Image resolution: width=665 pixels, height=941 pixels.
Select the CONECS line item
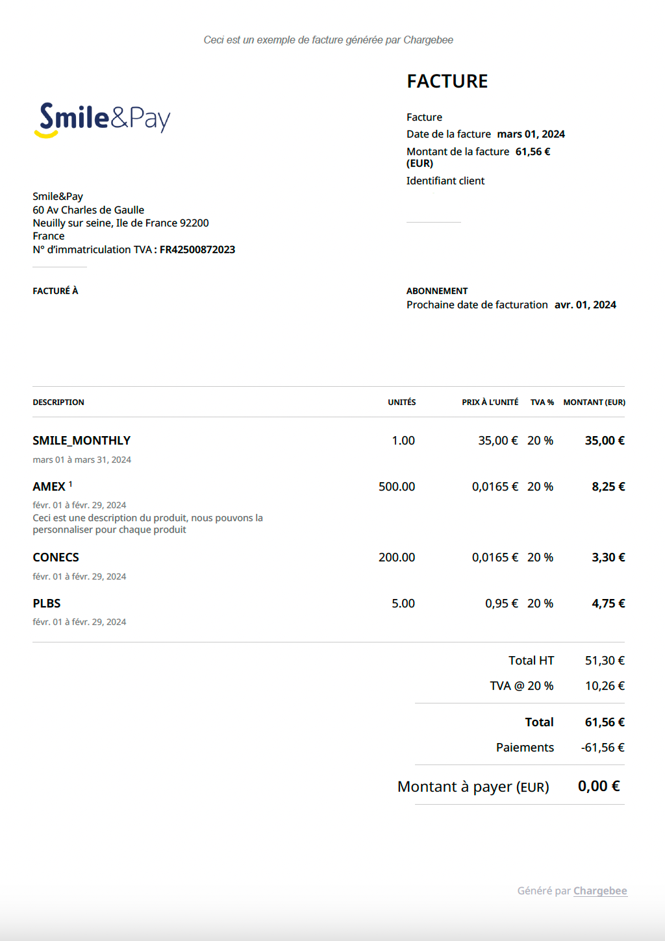(56, 557)
